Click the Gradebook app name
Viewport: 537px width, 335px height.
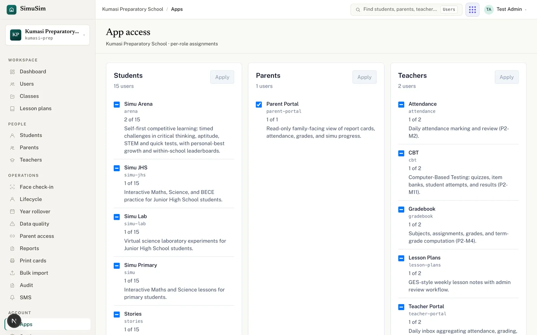422,209
